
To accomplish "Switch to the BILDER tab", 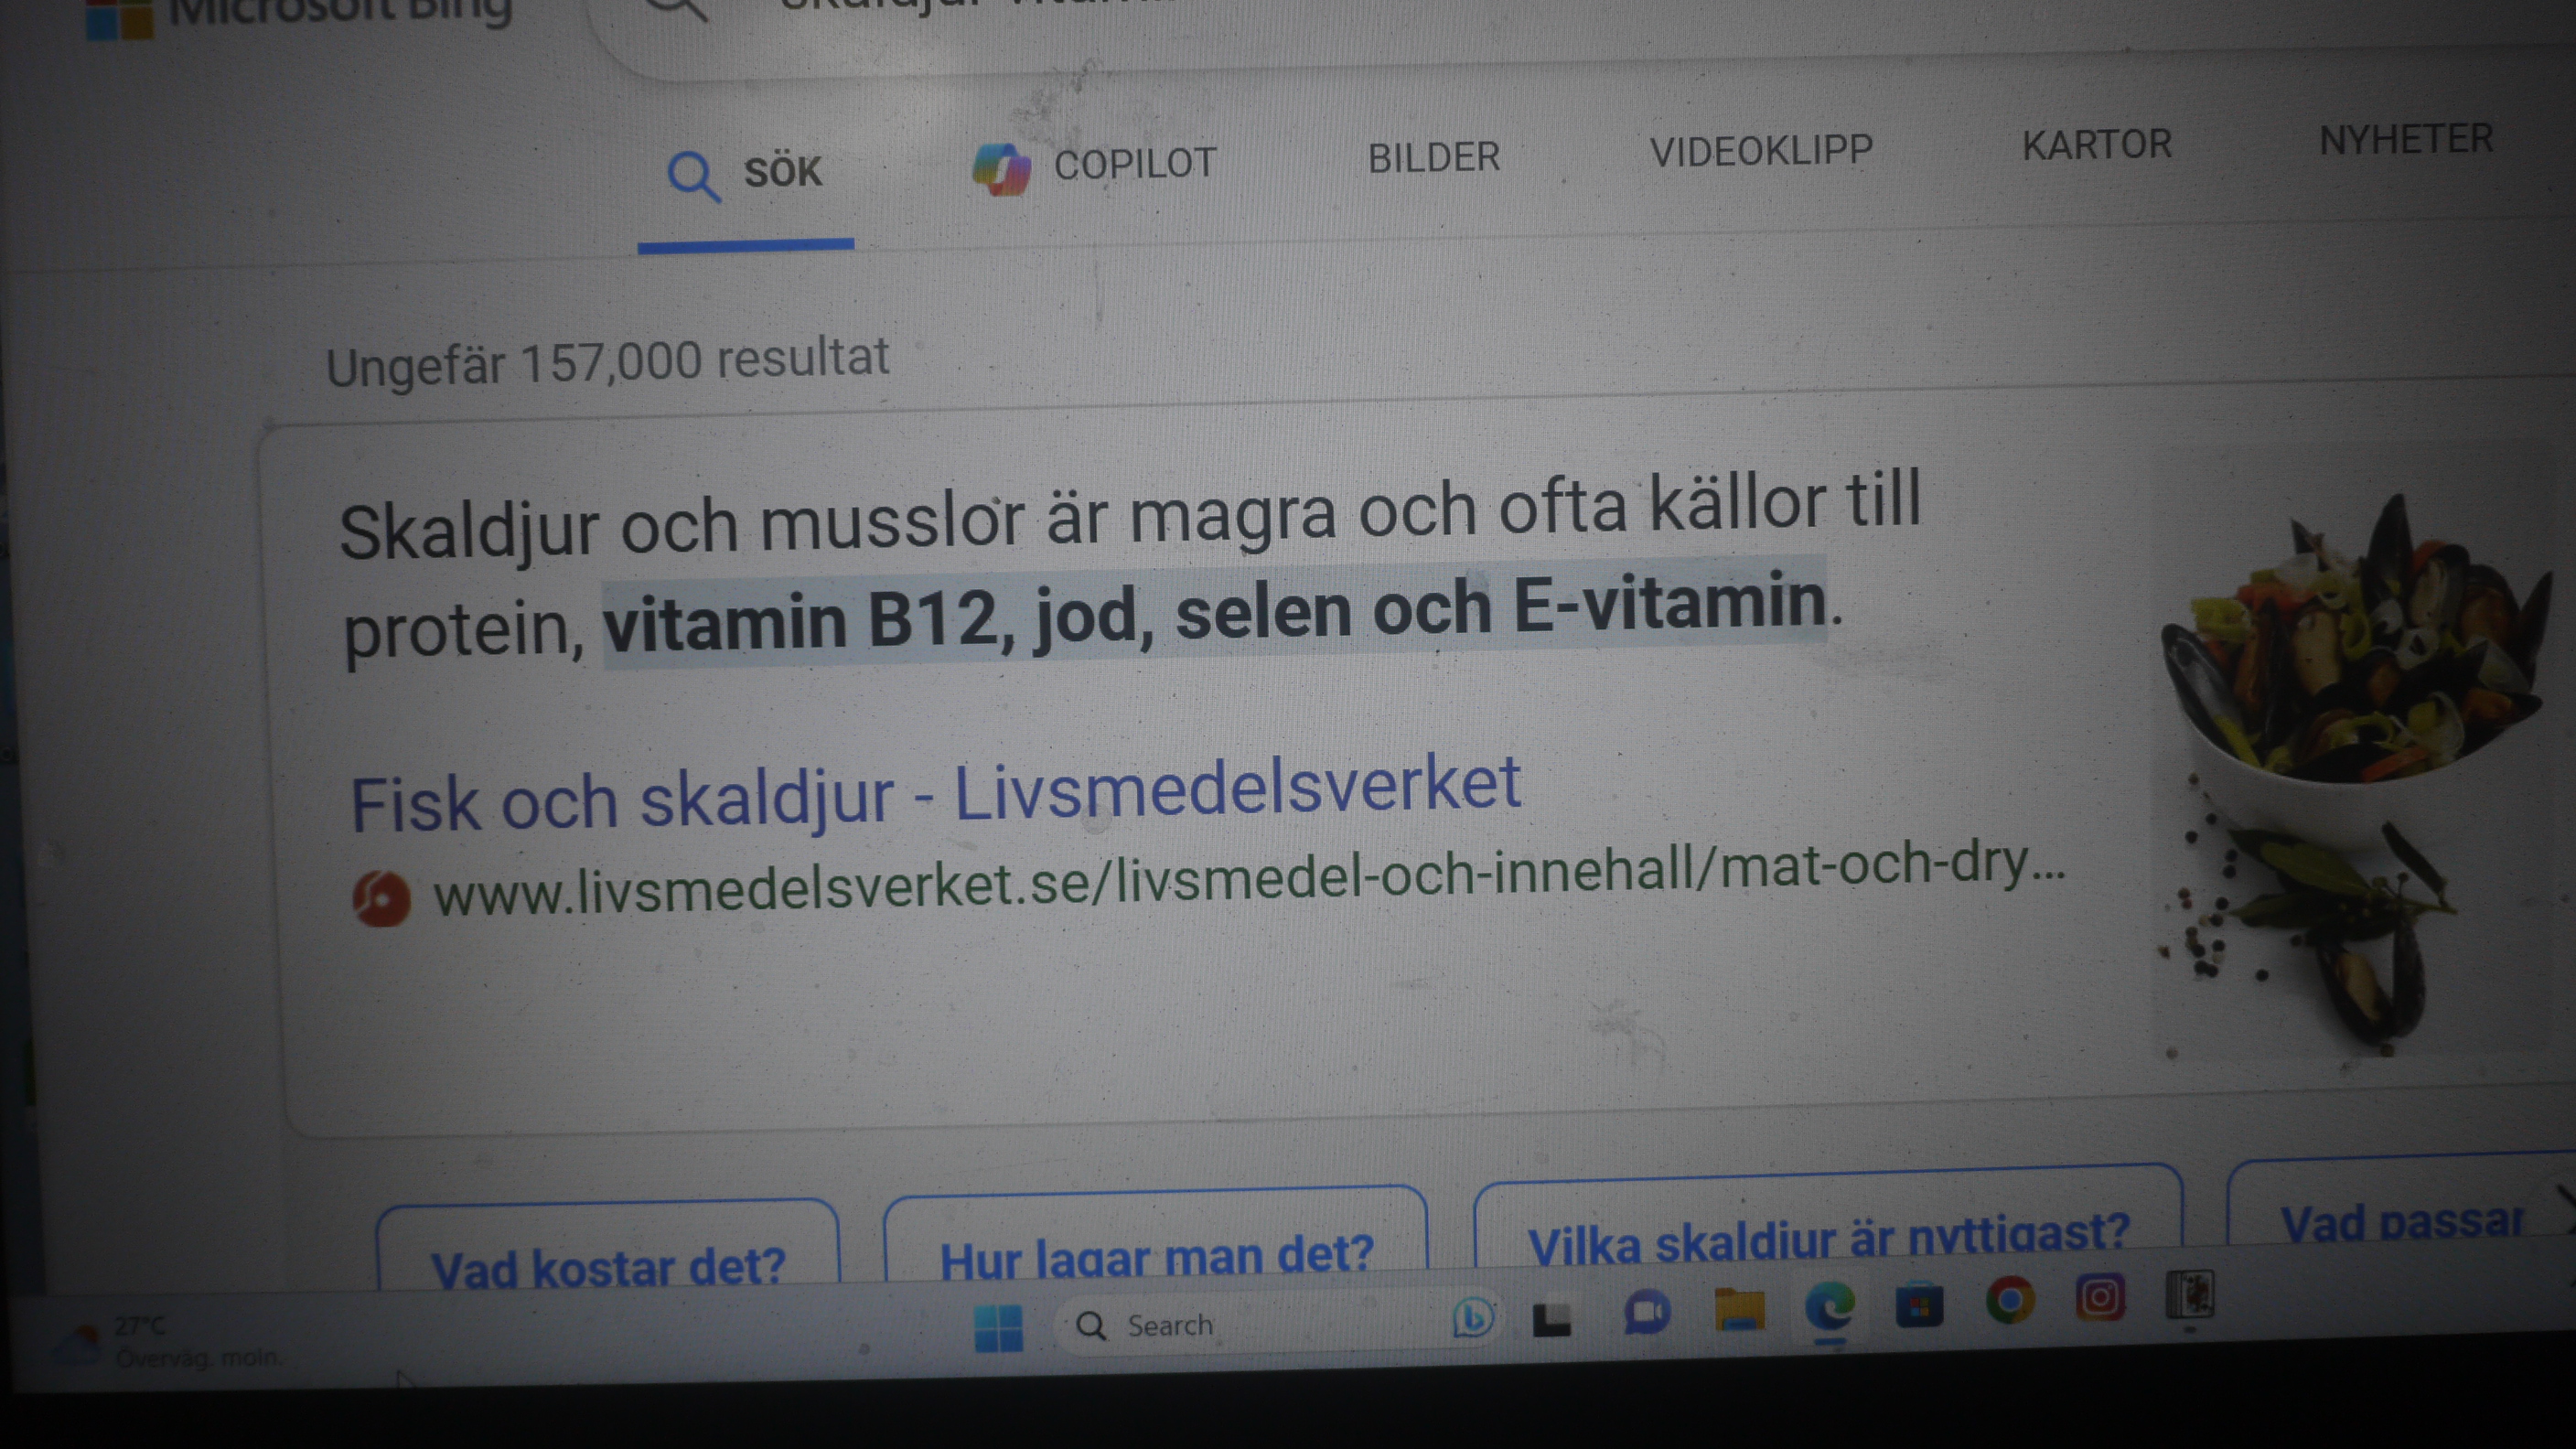I will [x=1434, y=158].
